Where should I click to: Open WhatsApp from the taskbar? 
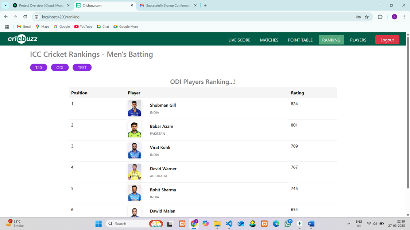(x=288, y=223)
